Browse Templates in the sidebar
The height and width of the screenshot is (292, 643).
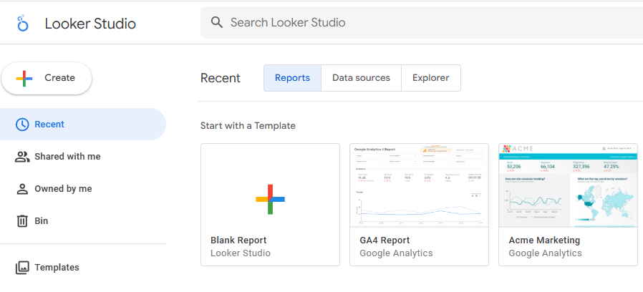pyautogui.click(x=83, y=268)
